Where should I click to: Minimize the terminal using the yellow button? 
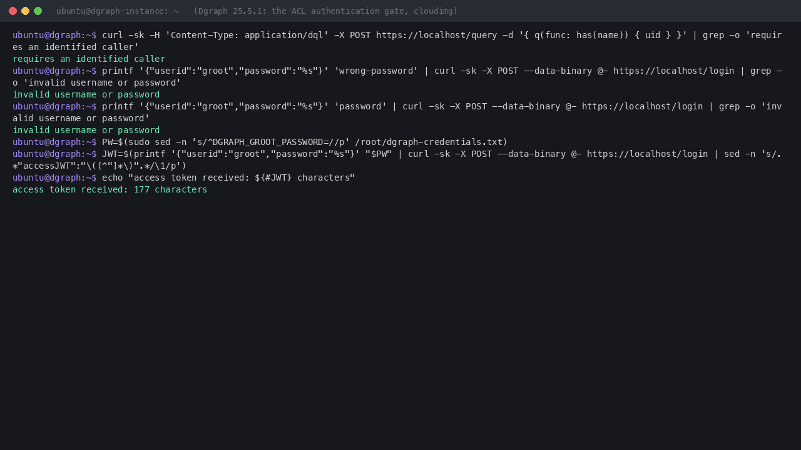[x=25, y=11]
